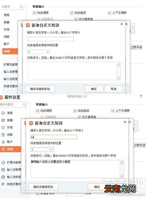Click the magnifier icon in the upper search box
This screenshot has width=148, height=198.
coord(21,7)
